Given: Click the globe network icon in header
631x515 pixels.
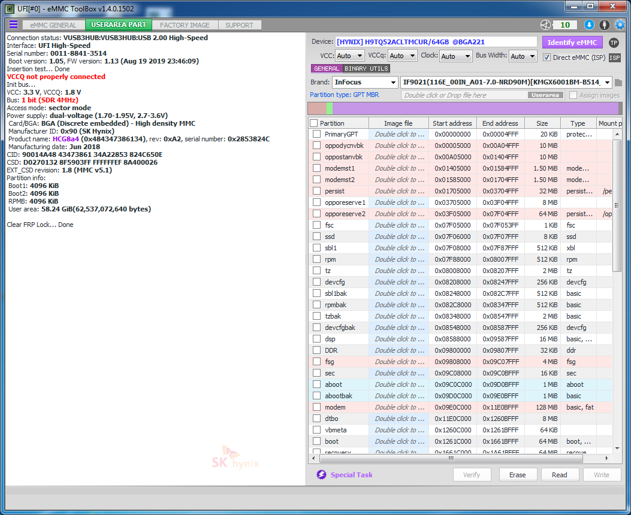Looking at the screenshot, I should [x=545, y=25].
